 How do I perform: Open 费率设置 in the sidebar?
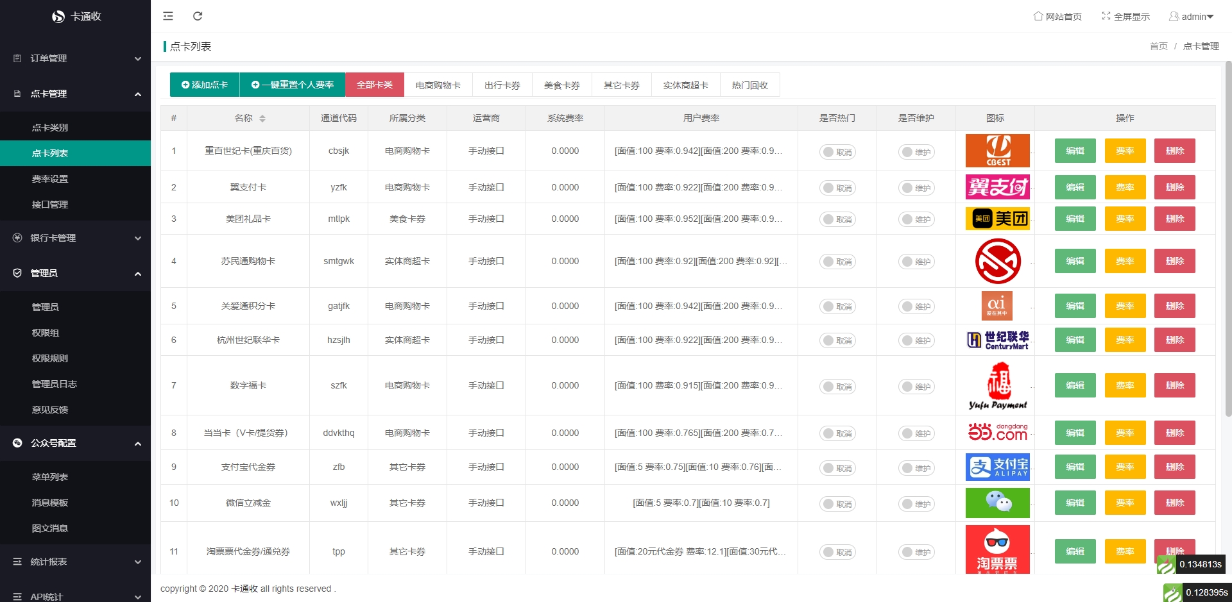(50, 179)
